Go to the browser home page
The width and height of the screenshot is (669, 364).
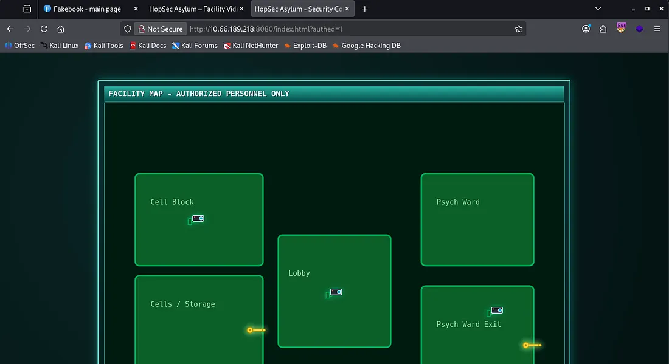pyautogui.click(x=61, y=29)
